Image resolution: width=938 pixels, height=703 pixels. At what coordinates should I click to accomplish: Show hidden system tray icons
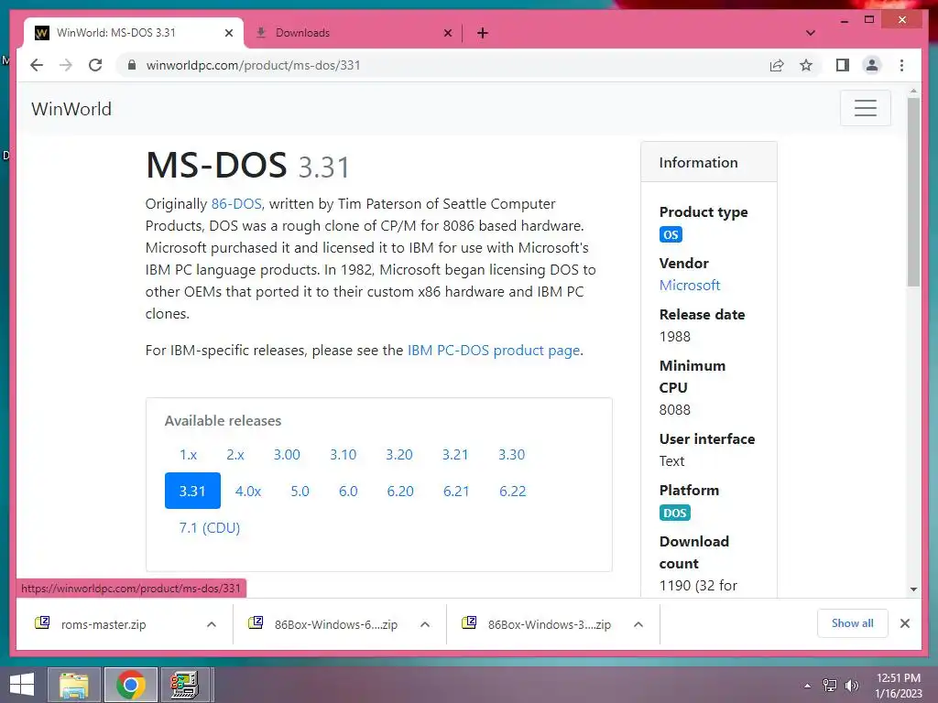pos(808,685)
